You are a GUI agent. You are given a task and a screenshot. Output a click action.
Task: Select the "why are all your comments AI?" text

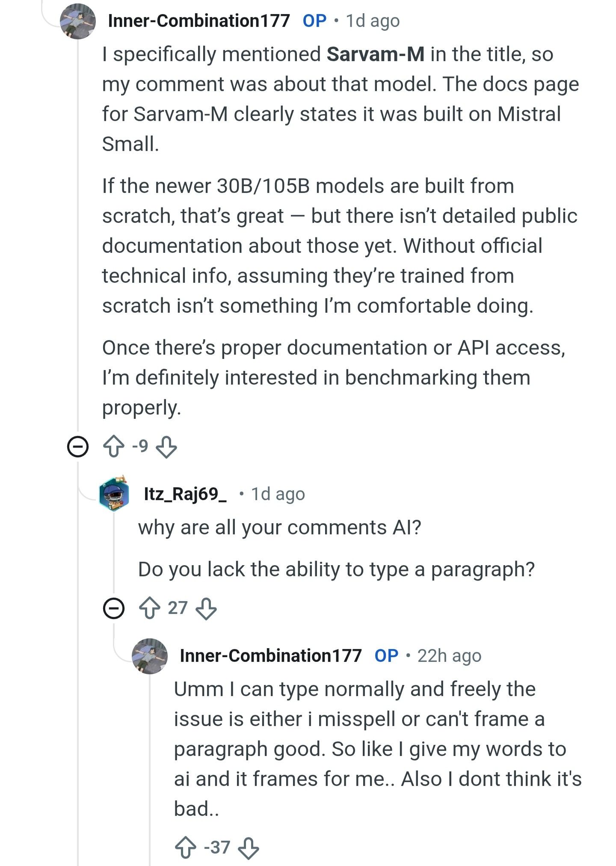[x=279, y=528]
